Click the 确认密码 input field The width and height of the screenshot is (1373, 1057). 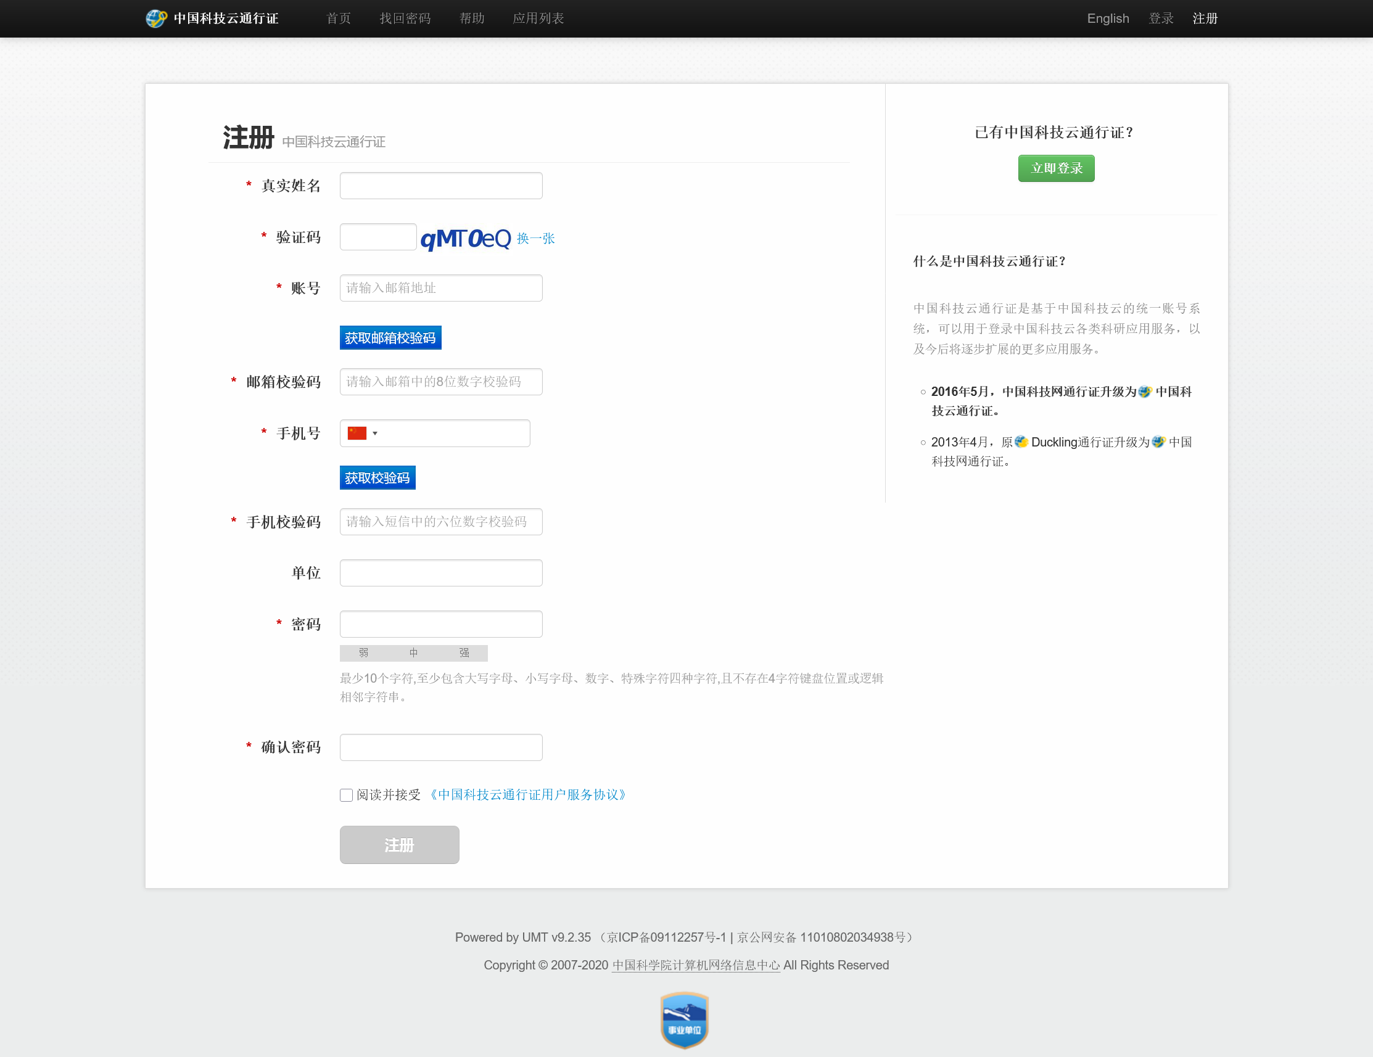440,747
